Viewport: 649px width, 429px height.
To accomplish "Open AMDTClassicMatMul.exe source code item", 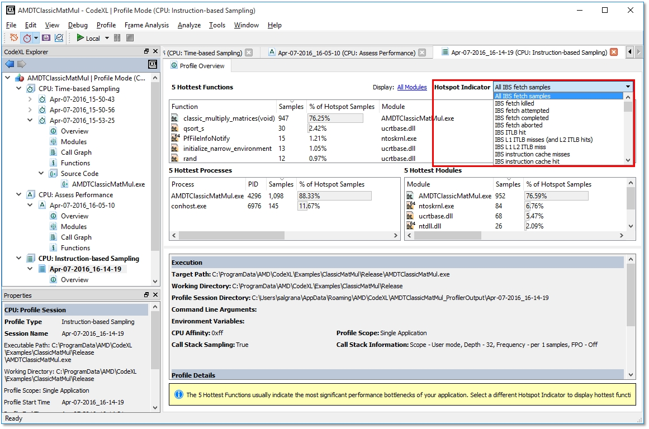I will coord(108,184).
